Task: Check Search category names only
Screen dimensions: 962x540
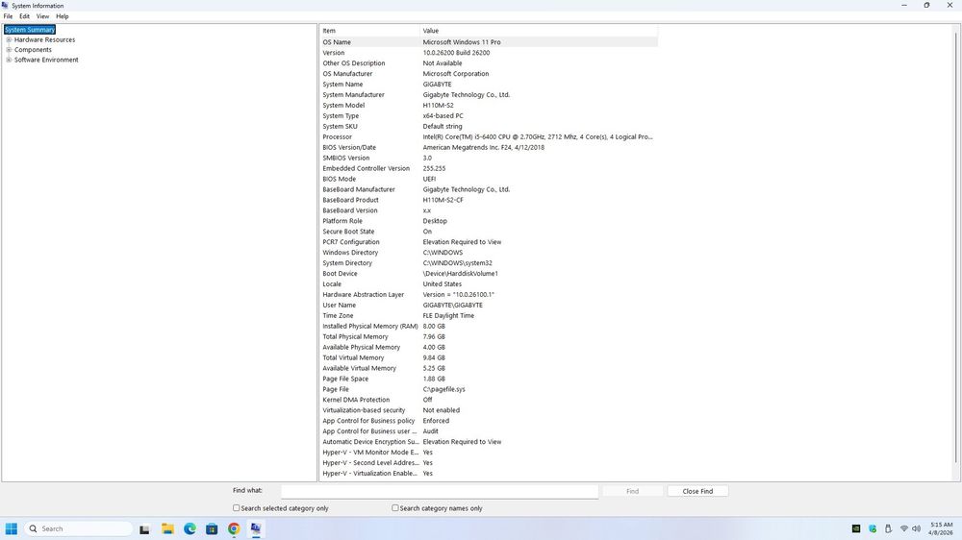Action: [395, 507]
